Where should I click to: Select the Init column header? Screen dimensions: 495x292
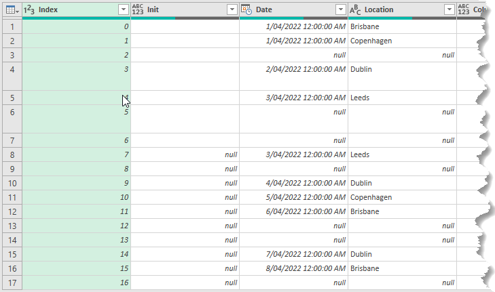point(185,9)
